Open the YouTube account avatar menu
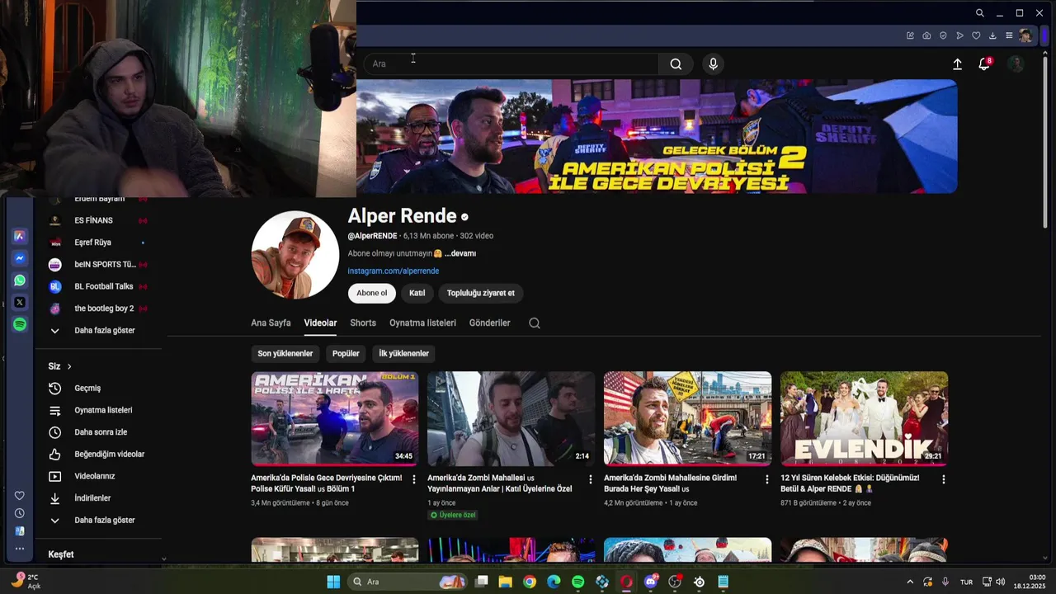Screen dimensions: 1056x594 pyautogui.click(x=1016, y=64)
